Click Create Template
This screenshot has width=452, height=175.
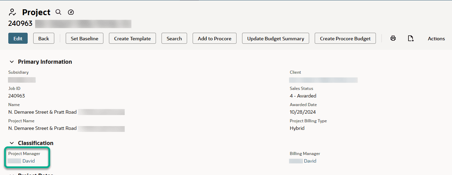coord(132,38)
